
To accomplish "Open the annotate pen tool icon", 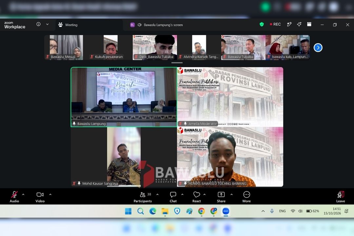I will pyautogui.click(x=289, y=24).
